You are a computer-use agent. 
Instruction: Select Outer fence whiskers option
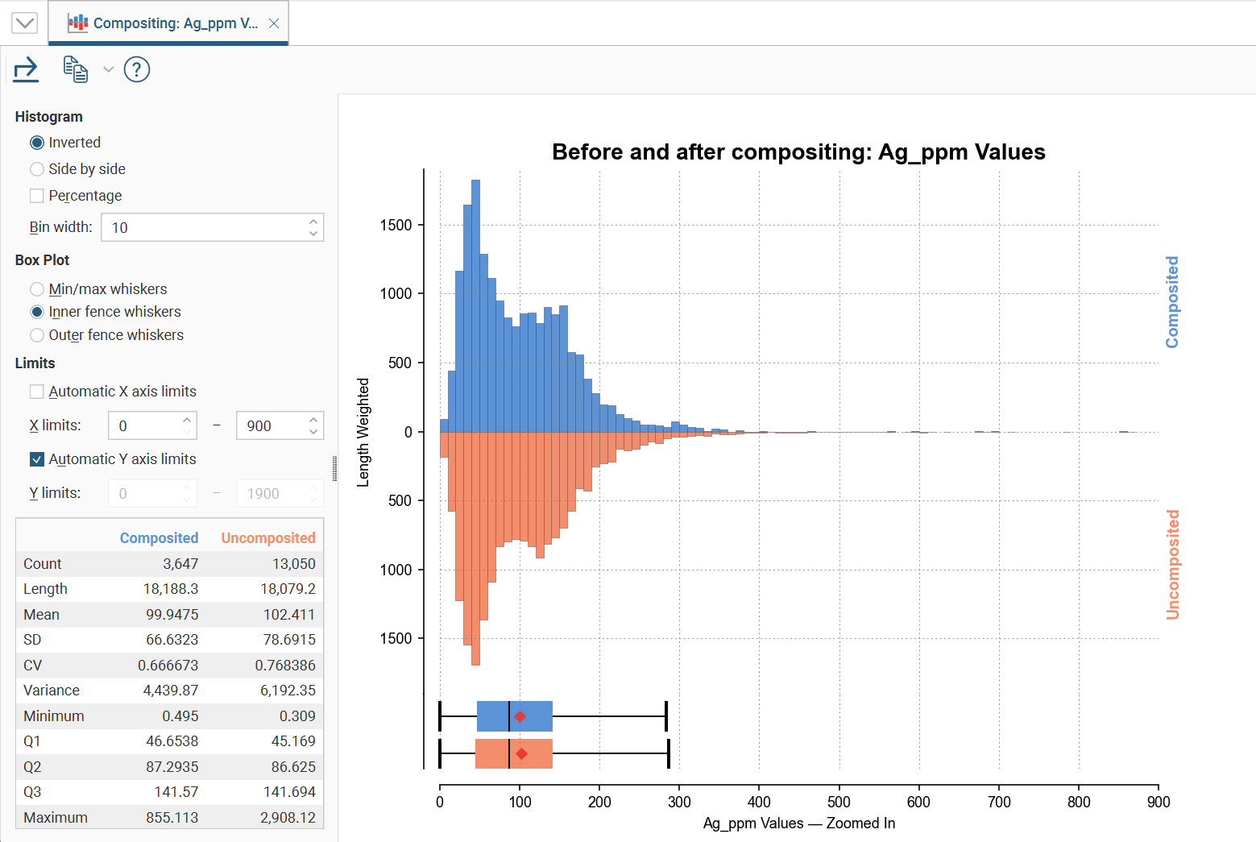click(37, 335)
